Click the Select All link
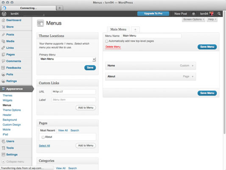Image resolution: width=226 pixels, height=170 pixels. pyautogui.click(x=45, y=146)
